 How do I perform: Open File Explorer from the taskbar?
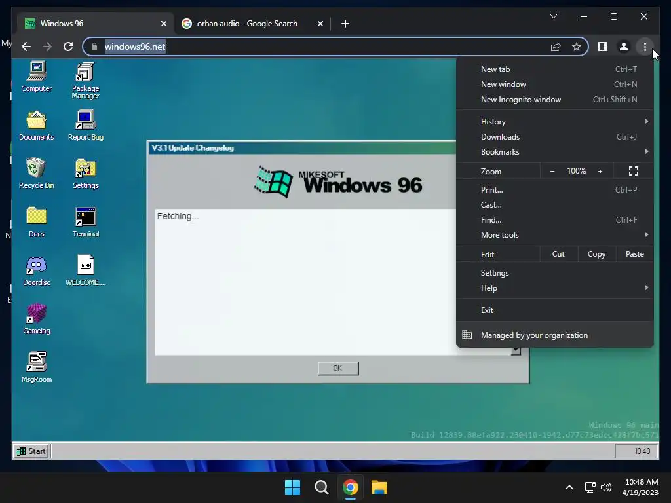point(379,487)
